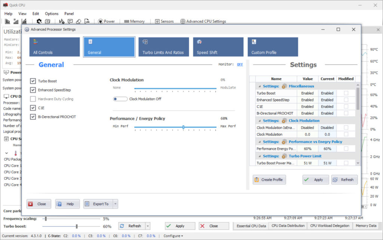Click the Close button in the Advanced Processor Settings dialog
This screenshot has width=383, height=240.
pos(39,204)
